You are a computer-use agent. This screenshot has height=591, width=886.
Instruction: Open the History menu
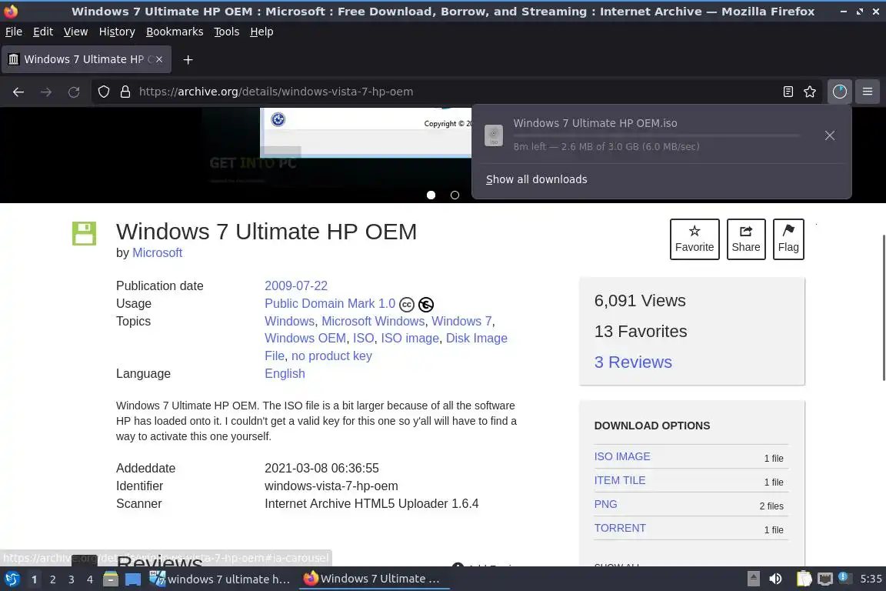[117, 32]
